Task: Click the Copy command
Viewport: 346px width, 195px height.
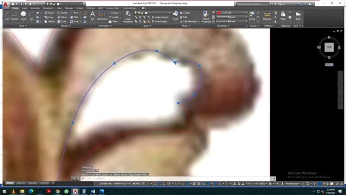Action: click(x=49, y=17)
